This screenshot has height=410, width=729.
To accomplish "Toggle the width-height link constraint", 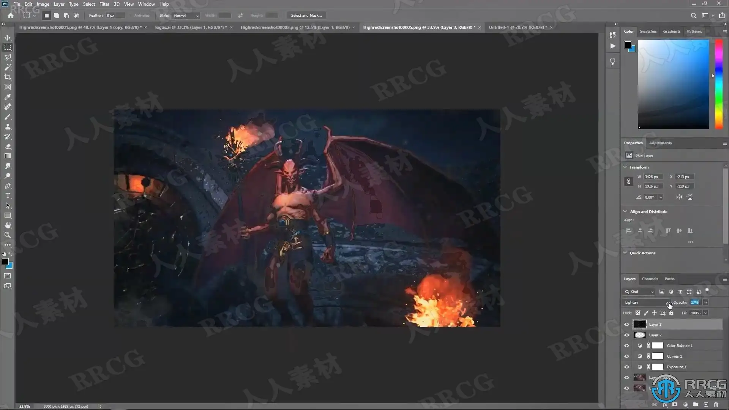I will click(x=629, y=181).
